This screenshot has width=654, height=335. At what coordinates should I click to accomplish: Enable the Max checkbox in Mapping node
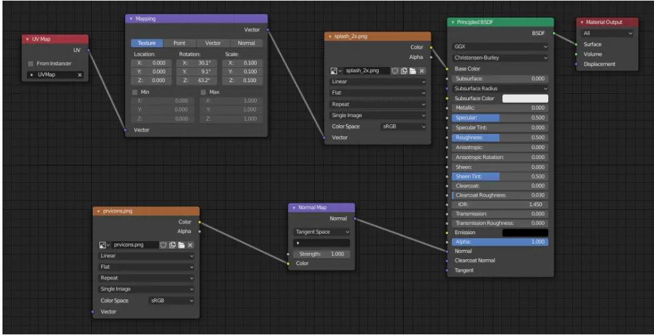pyautogui.click(x=203, y=92)
